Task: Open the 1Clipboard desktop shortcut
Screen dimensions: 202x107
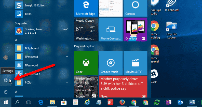Action: pos(172,6)
